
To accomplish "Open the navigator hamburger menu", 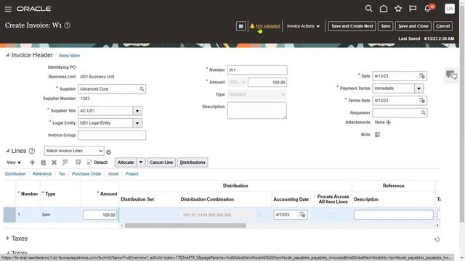I will click(8, 9).
